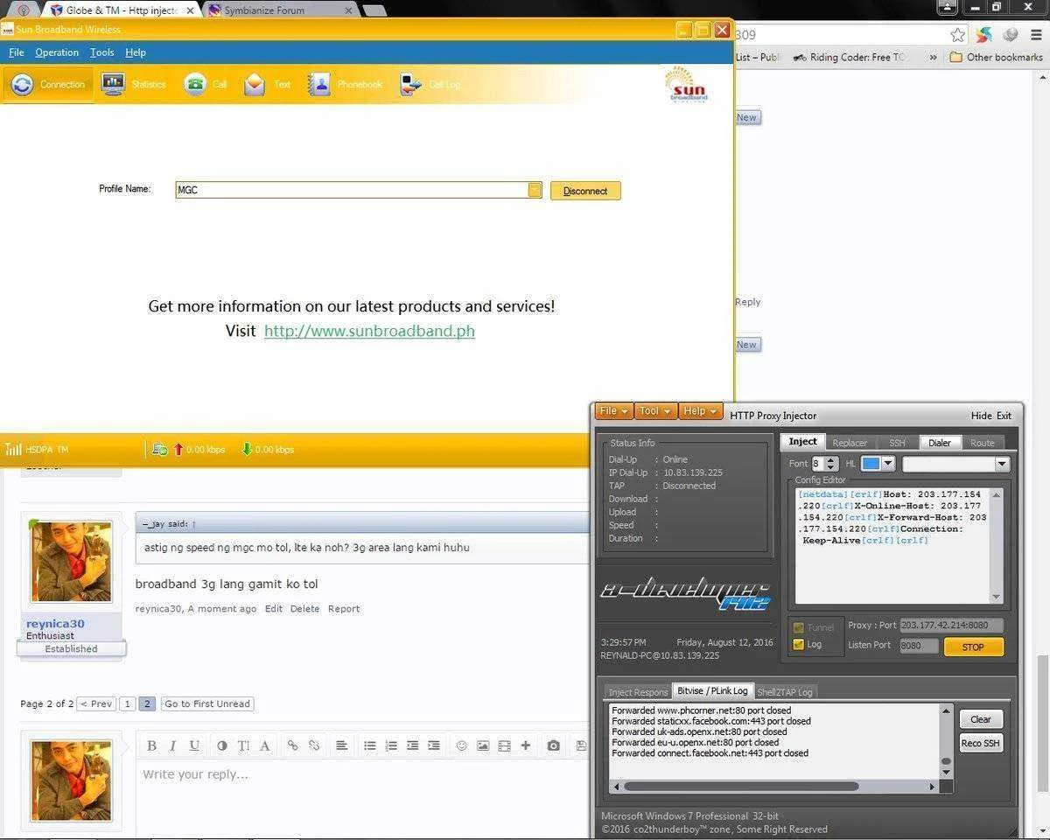Insert media in reply editor
This screenshot has width=1050, height=840.
coord(504,745)
